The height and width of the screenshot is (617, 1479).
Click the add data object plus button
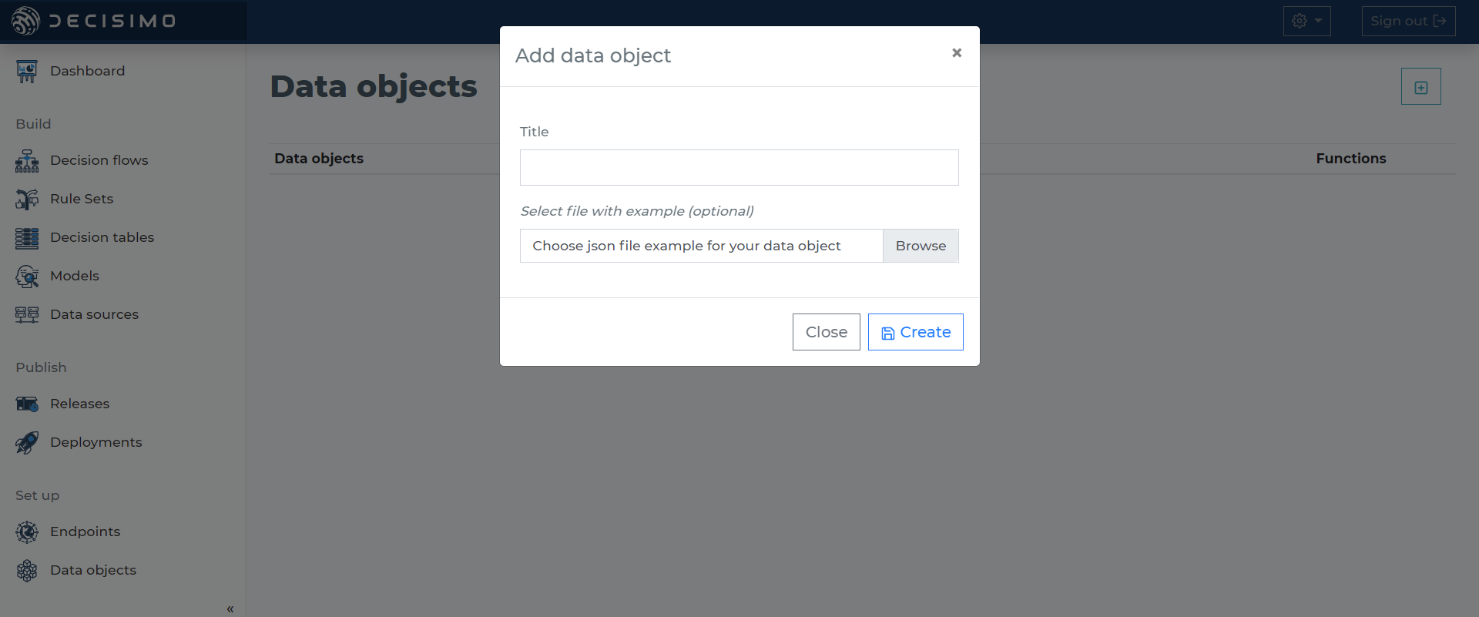[x=1421, y=87]
